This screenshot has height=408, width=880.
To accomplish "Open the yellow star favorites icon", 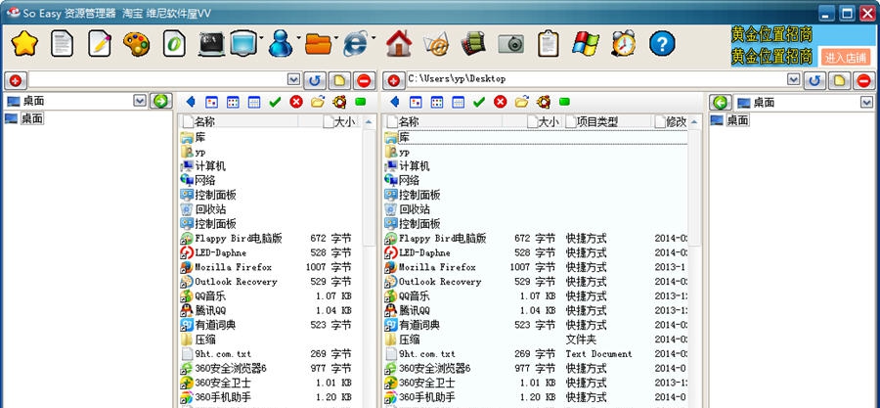I will [24, 44].
